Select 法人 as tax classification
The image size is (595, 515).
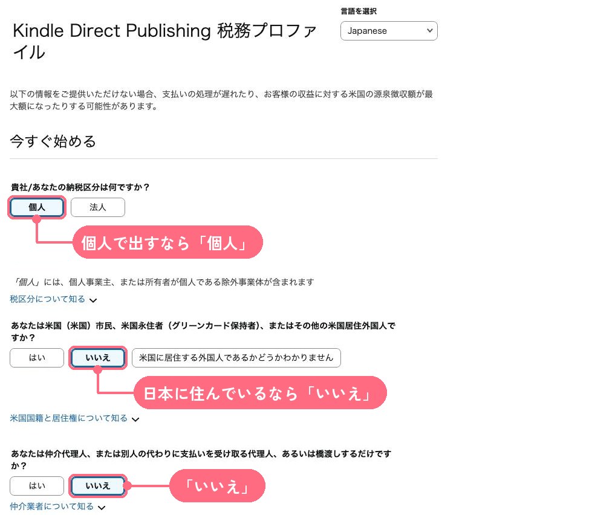(x=98, y=207)
